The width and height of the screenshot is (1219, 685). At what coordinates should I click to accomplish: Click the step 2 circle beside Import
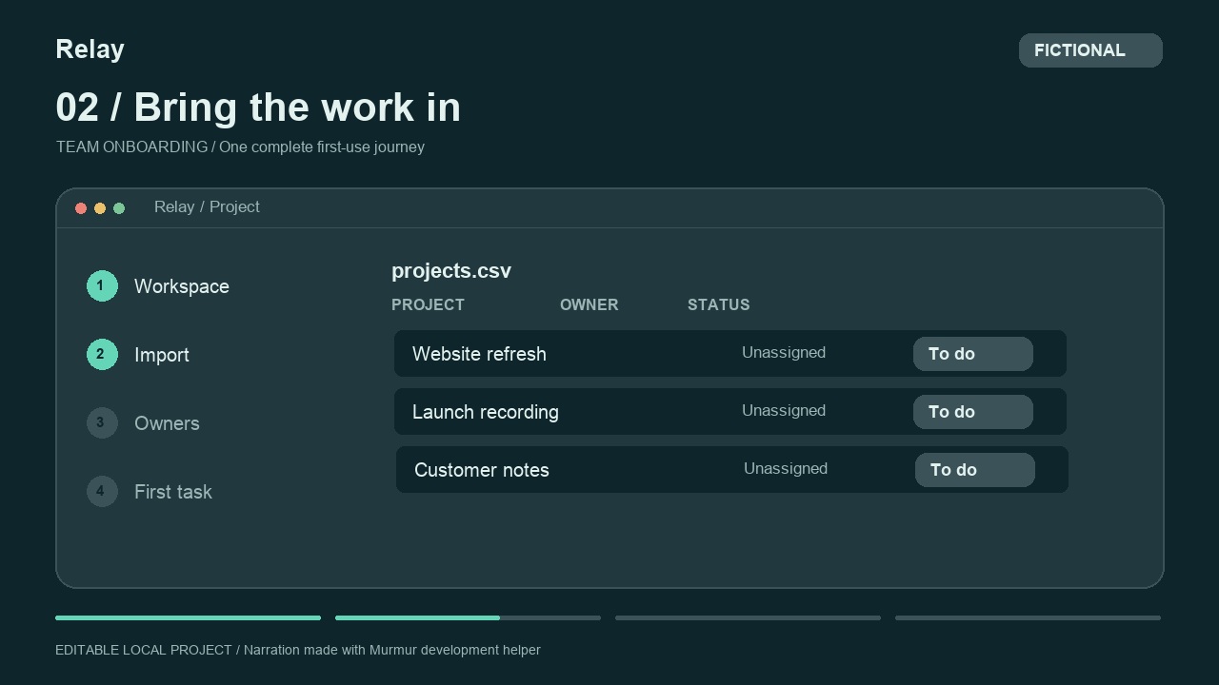[x=102, y=354]
